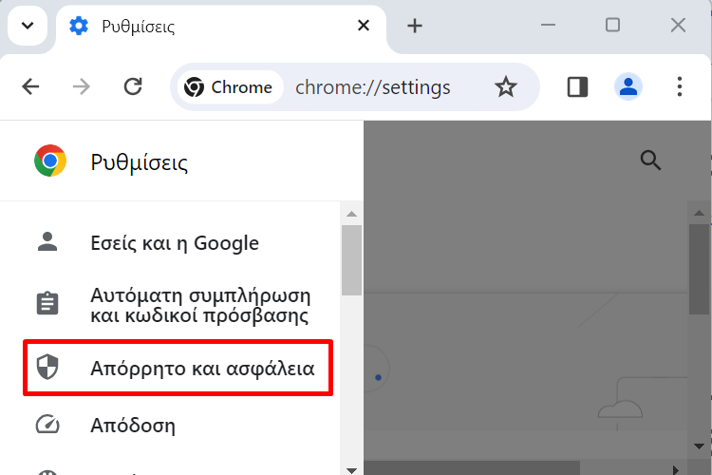Click main page scrollbar up arrow
Screen dimensions: 712x475
tap(700, 213)
